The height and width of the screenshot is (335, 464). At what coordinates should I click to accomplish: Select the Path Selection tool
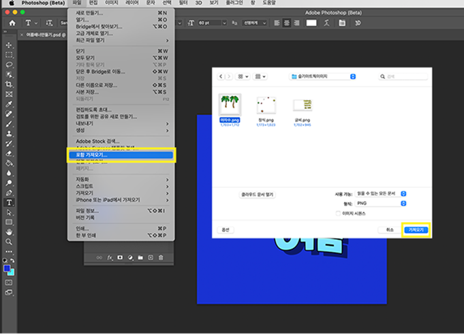[x=9, y=212]
